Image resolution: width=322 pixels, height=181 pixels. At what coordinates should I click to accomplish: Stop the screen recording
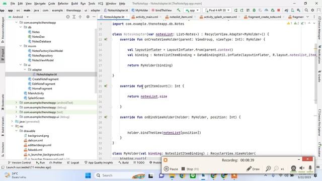(x=190, y=169)
